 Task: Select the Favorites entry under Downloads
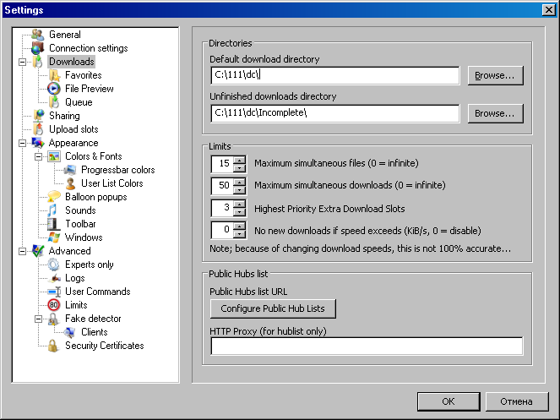click(x=84, y=75)
